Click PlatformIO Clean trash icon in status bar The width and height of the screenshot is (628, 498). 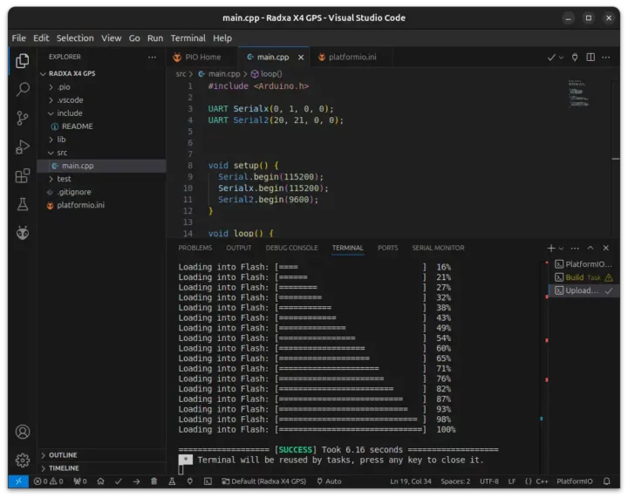pyautogui.click(x=154, y=481)
